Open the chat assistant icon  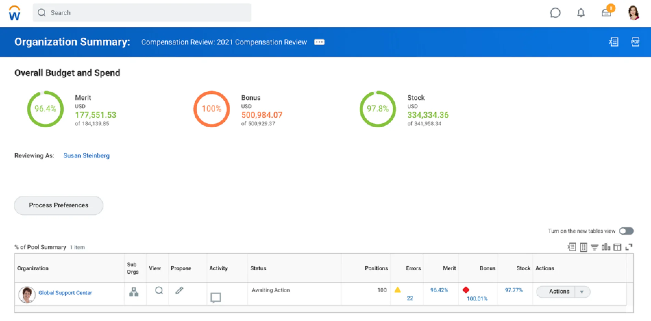coord(555,13)
